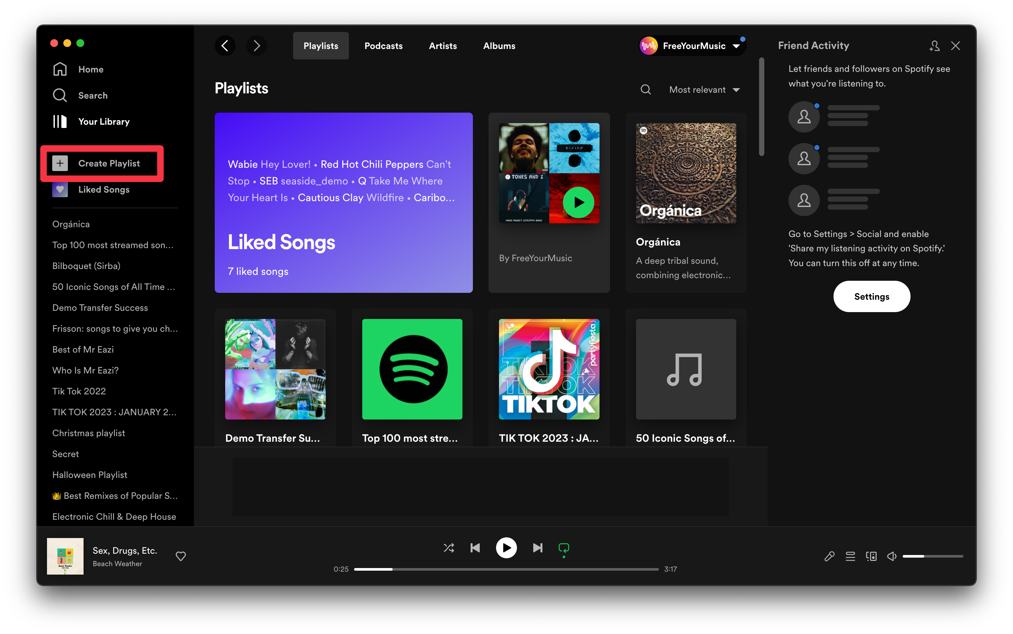Click the search icon in Playlists header

(x=646, y=89)
